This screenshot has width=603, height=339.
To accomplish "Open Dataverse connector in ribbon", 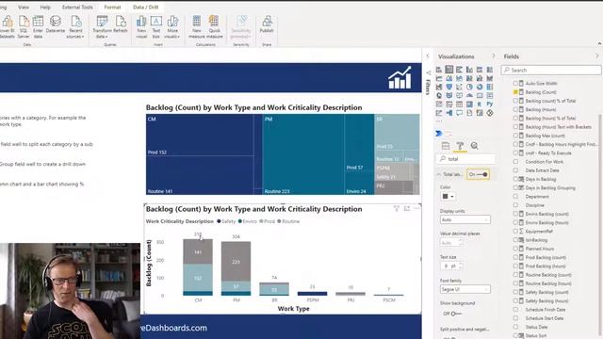I will click(56, 24).
